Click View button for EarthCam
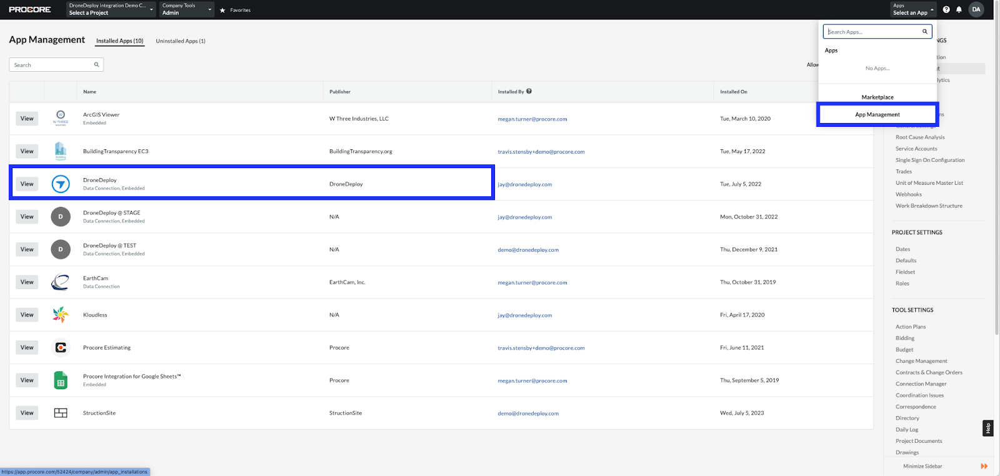Screen dimensions: 1000x476 27,282
